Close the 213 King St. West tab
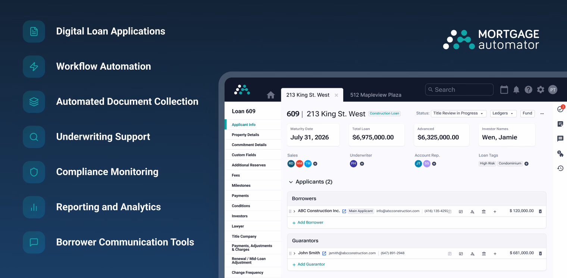The width and height of the screenshot is (567, 278). (x=336, y=95)
